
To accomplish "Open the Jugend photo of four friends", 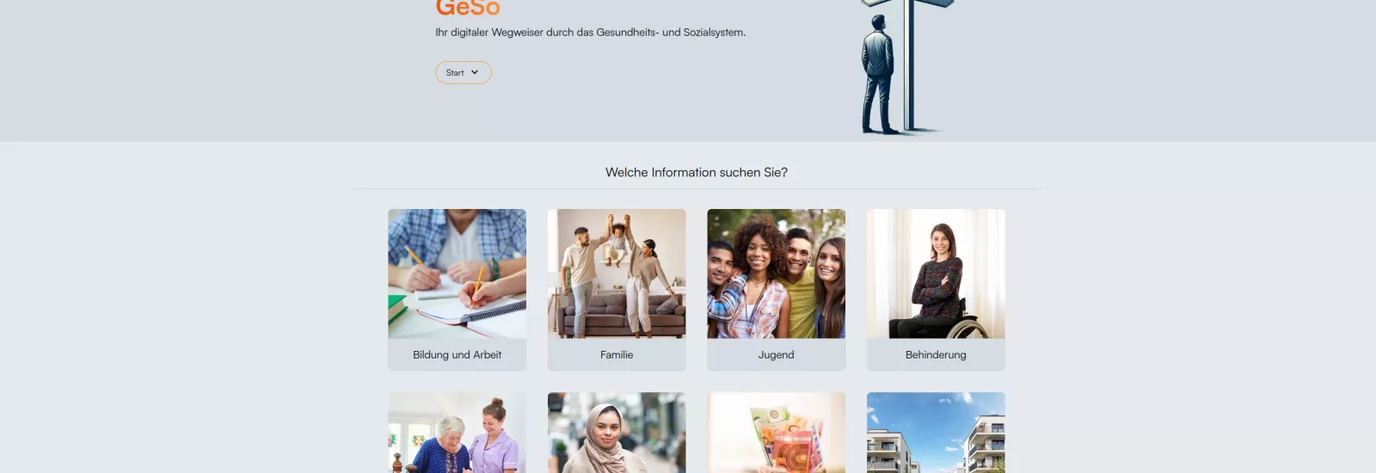I will click(777, 273).
